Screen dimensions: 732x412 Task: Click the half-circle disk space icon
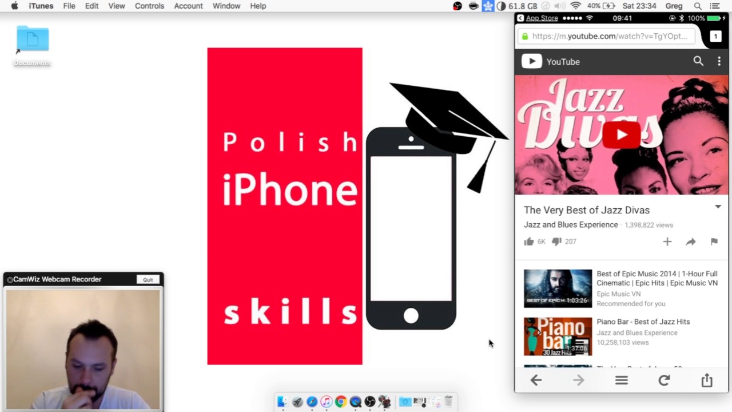pos(502,6)
